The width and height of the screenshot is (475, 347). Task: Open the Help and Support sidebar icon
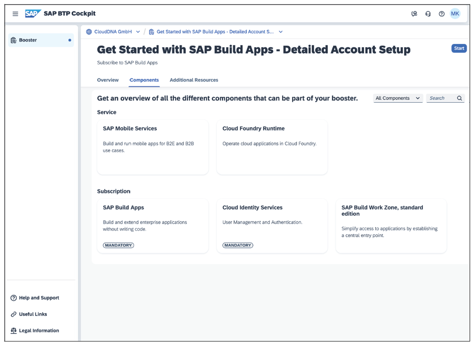coord(13,297)
